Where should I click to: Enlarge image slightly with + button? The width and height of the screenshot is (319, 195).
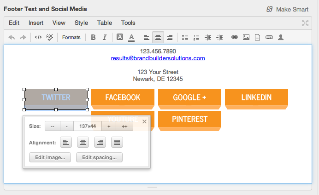(109, 126)
